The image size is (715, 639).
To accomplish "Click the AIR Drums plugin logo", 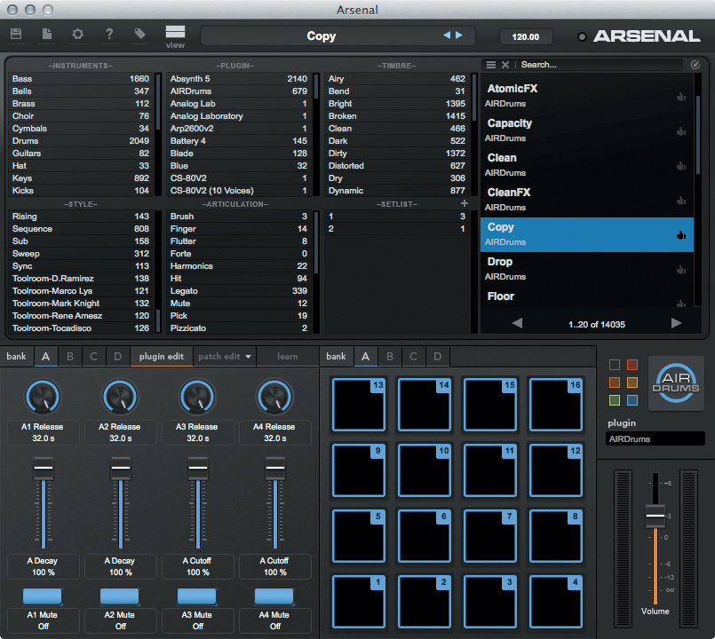I will (676, 383).
